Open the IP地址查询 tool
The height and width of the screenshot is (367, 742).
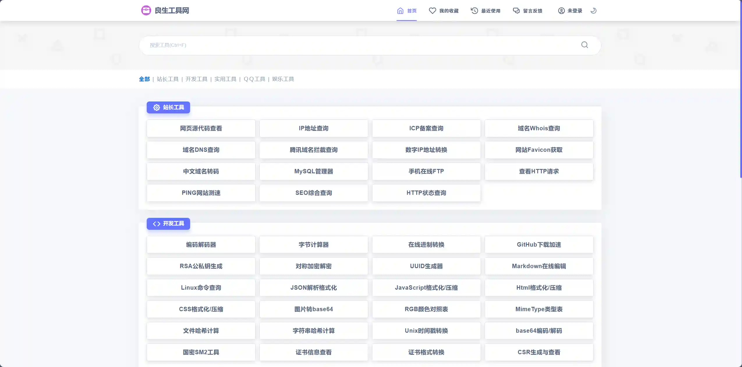click(x=313, y=128)
